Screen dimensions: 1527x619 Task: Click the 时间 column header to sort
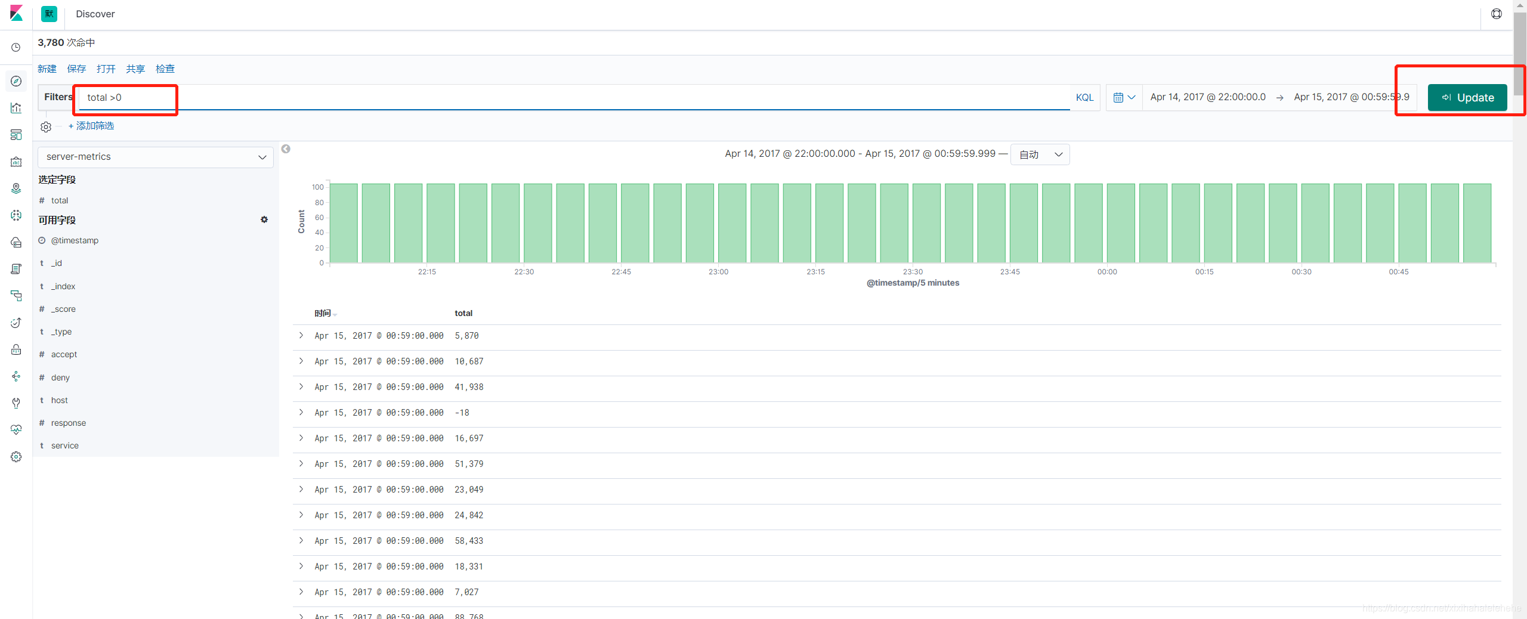click(326, 313)
